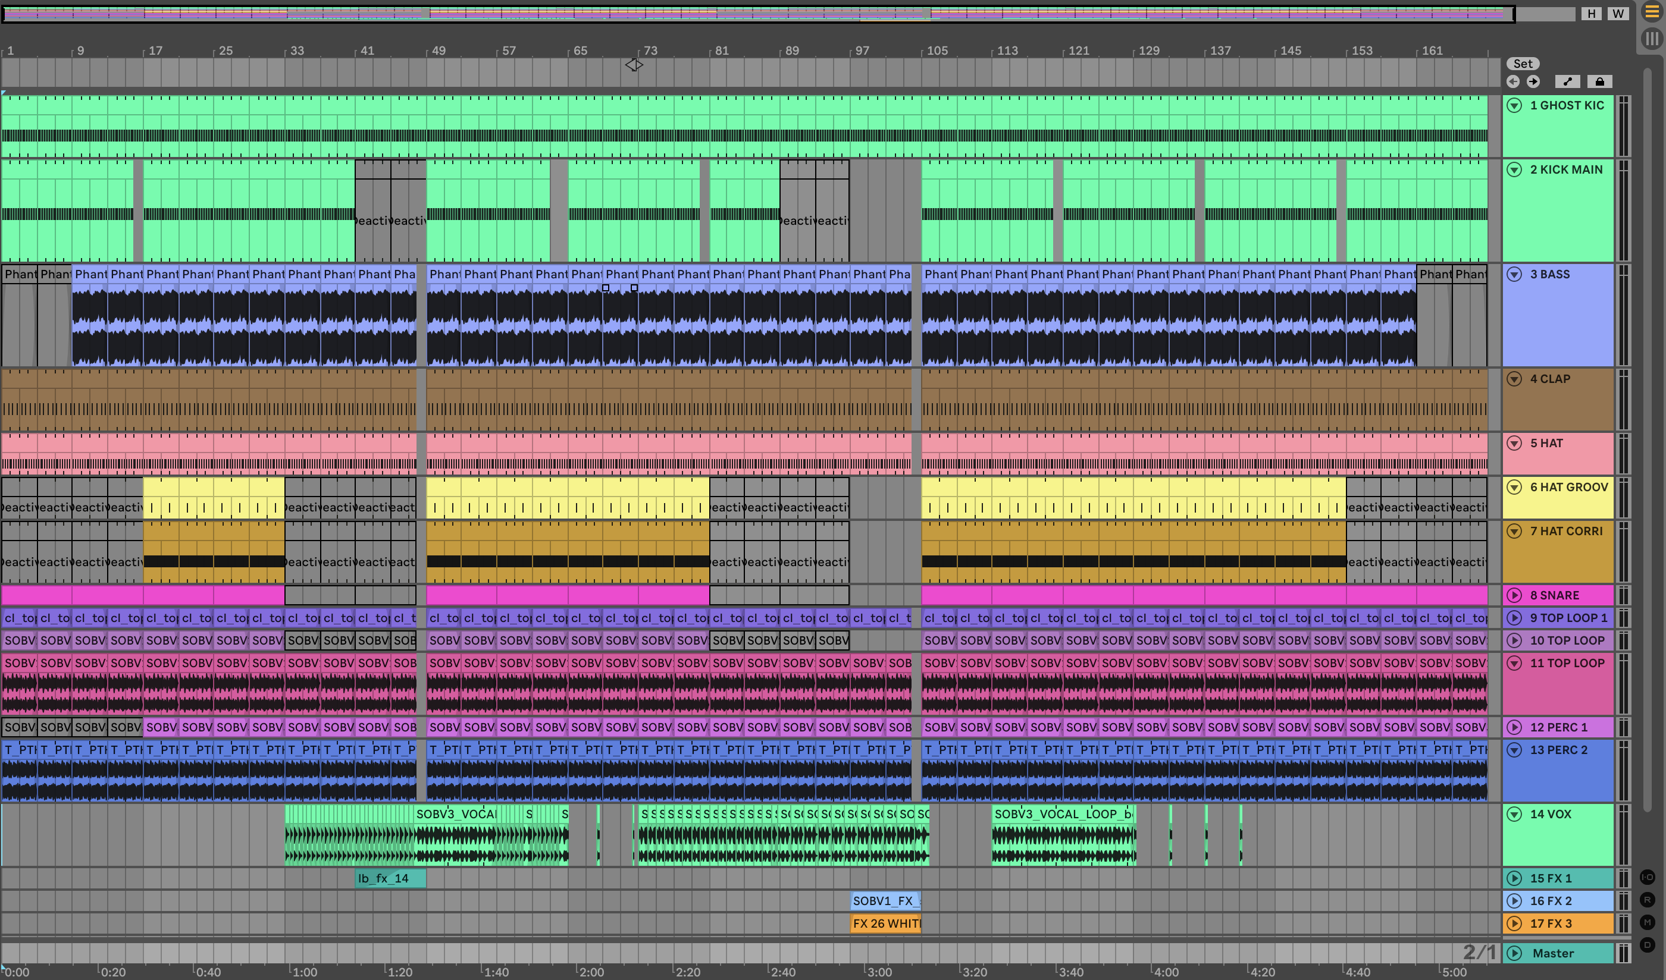
Task: Toggle Optimize Arrangement Height H button
Action: (1590, 13)
